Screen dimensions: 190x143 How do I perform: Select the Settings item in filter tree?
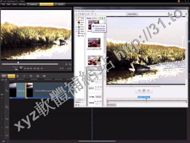(81, 31)
